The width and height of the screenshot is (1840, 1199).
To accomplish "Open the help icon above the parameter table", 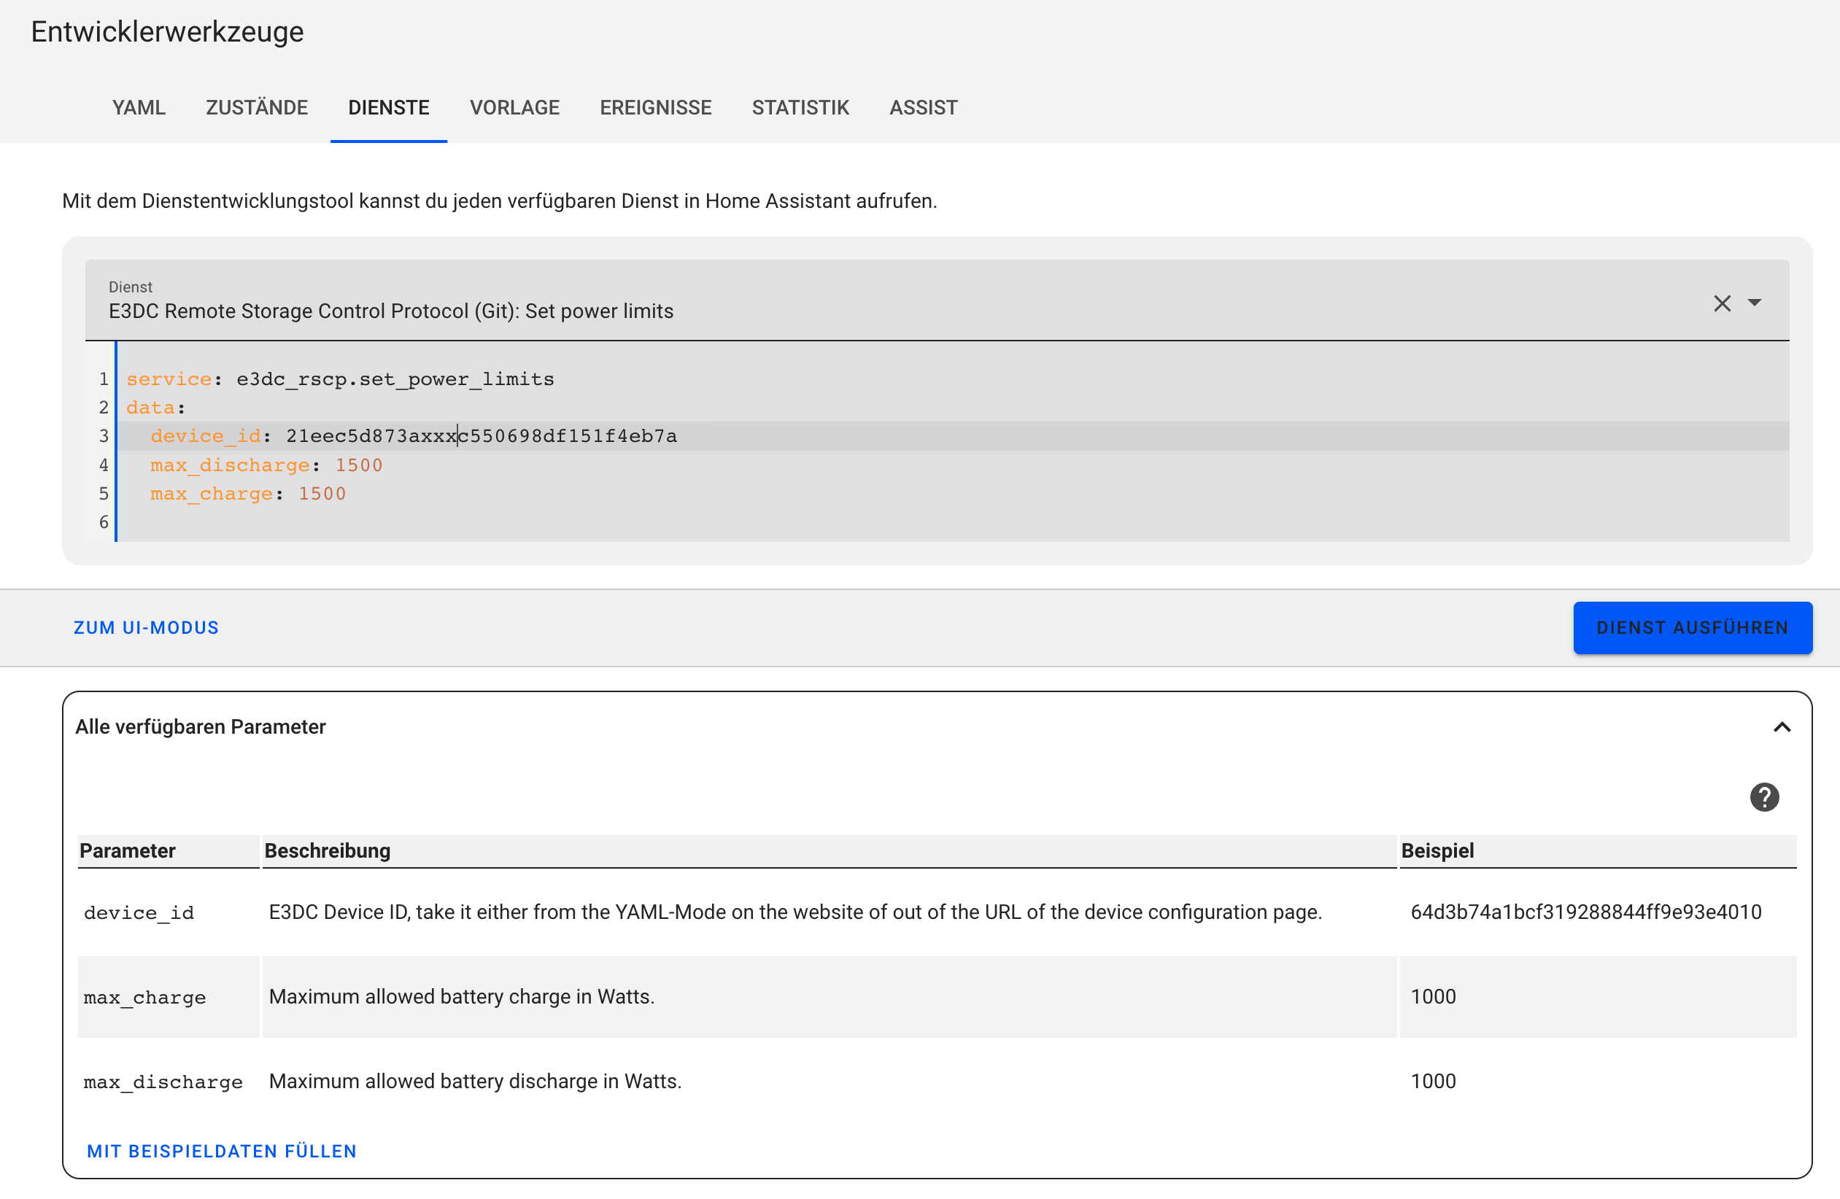I will pyautogui.click(x=1765, y=796).
